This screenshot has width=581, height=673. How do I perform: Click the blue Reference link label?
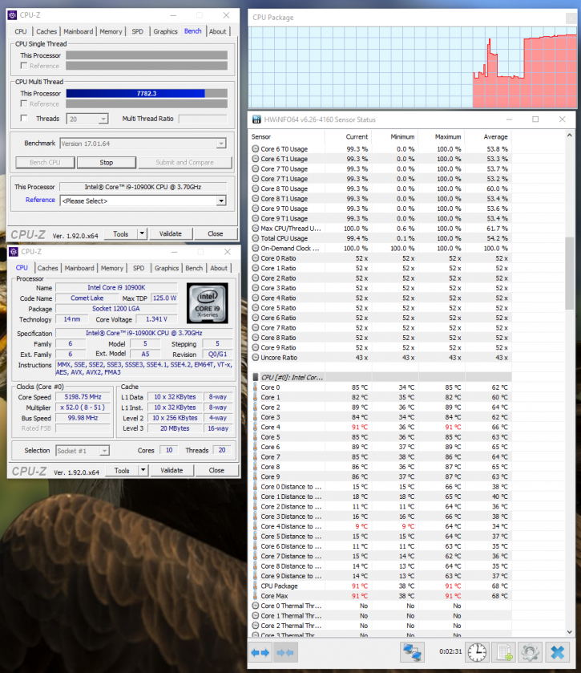pyautogui.click(x=40, y=200)
